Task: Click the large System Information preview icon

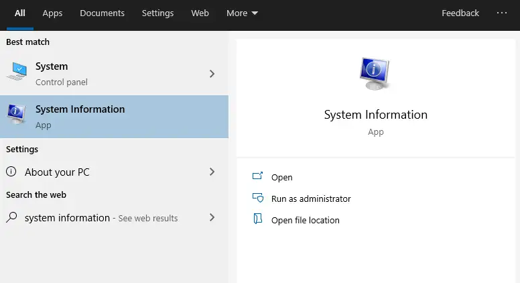Action: (x=375, y=74)
